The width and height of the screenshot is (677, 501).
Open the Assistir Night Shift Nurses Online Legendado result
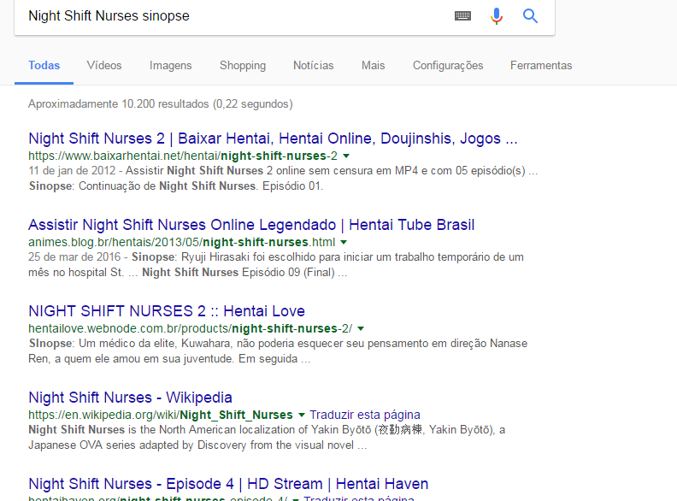pyautogui.click(x=251, y=225)
